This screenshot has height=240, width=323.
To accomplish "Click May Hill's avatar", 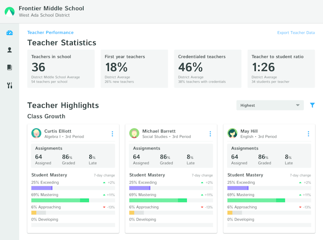I will (x=233, y=134).
